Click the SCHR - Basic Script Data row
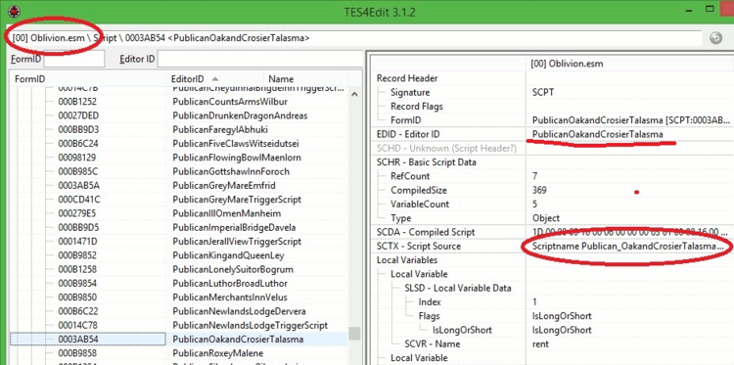The width and height of the screenshot is (734, 365). (x=552, y=162)
